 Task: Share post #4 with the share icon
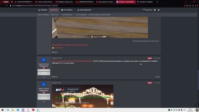point(154,83)
